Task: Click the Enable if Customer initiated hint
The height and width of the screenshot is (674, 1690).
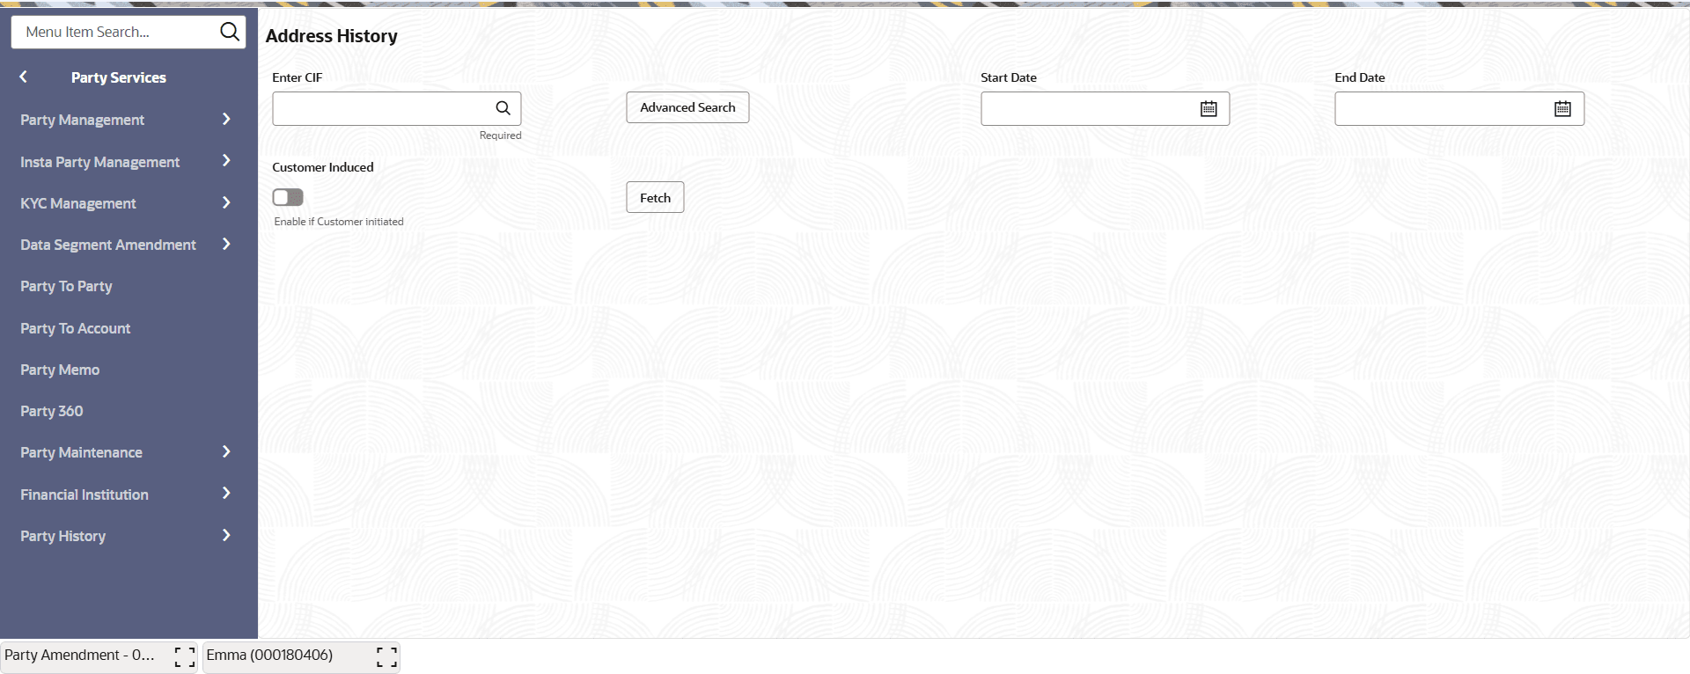Action: [x=339, y=222]
